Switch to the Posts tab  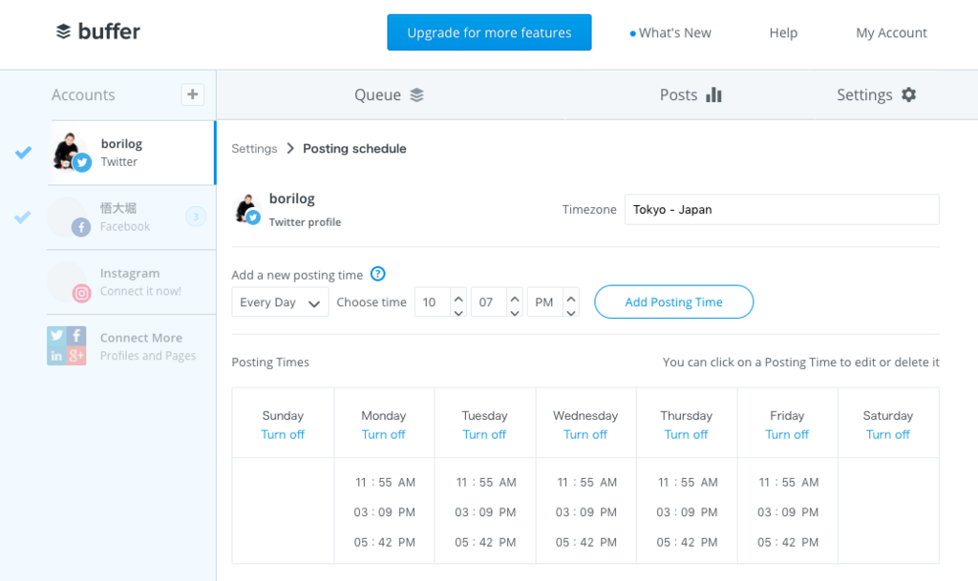[691, 94]
